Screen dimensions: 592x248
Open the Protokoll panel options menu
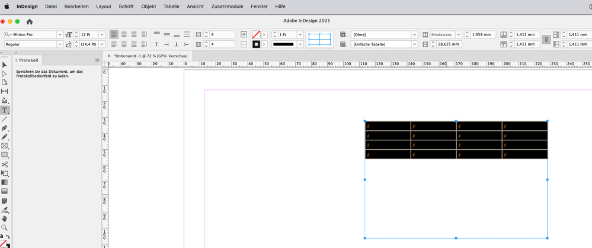coord(97,60)
